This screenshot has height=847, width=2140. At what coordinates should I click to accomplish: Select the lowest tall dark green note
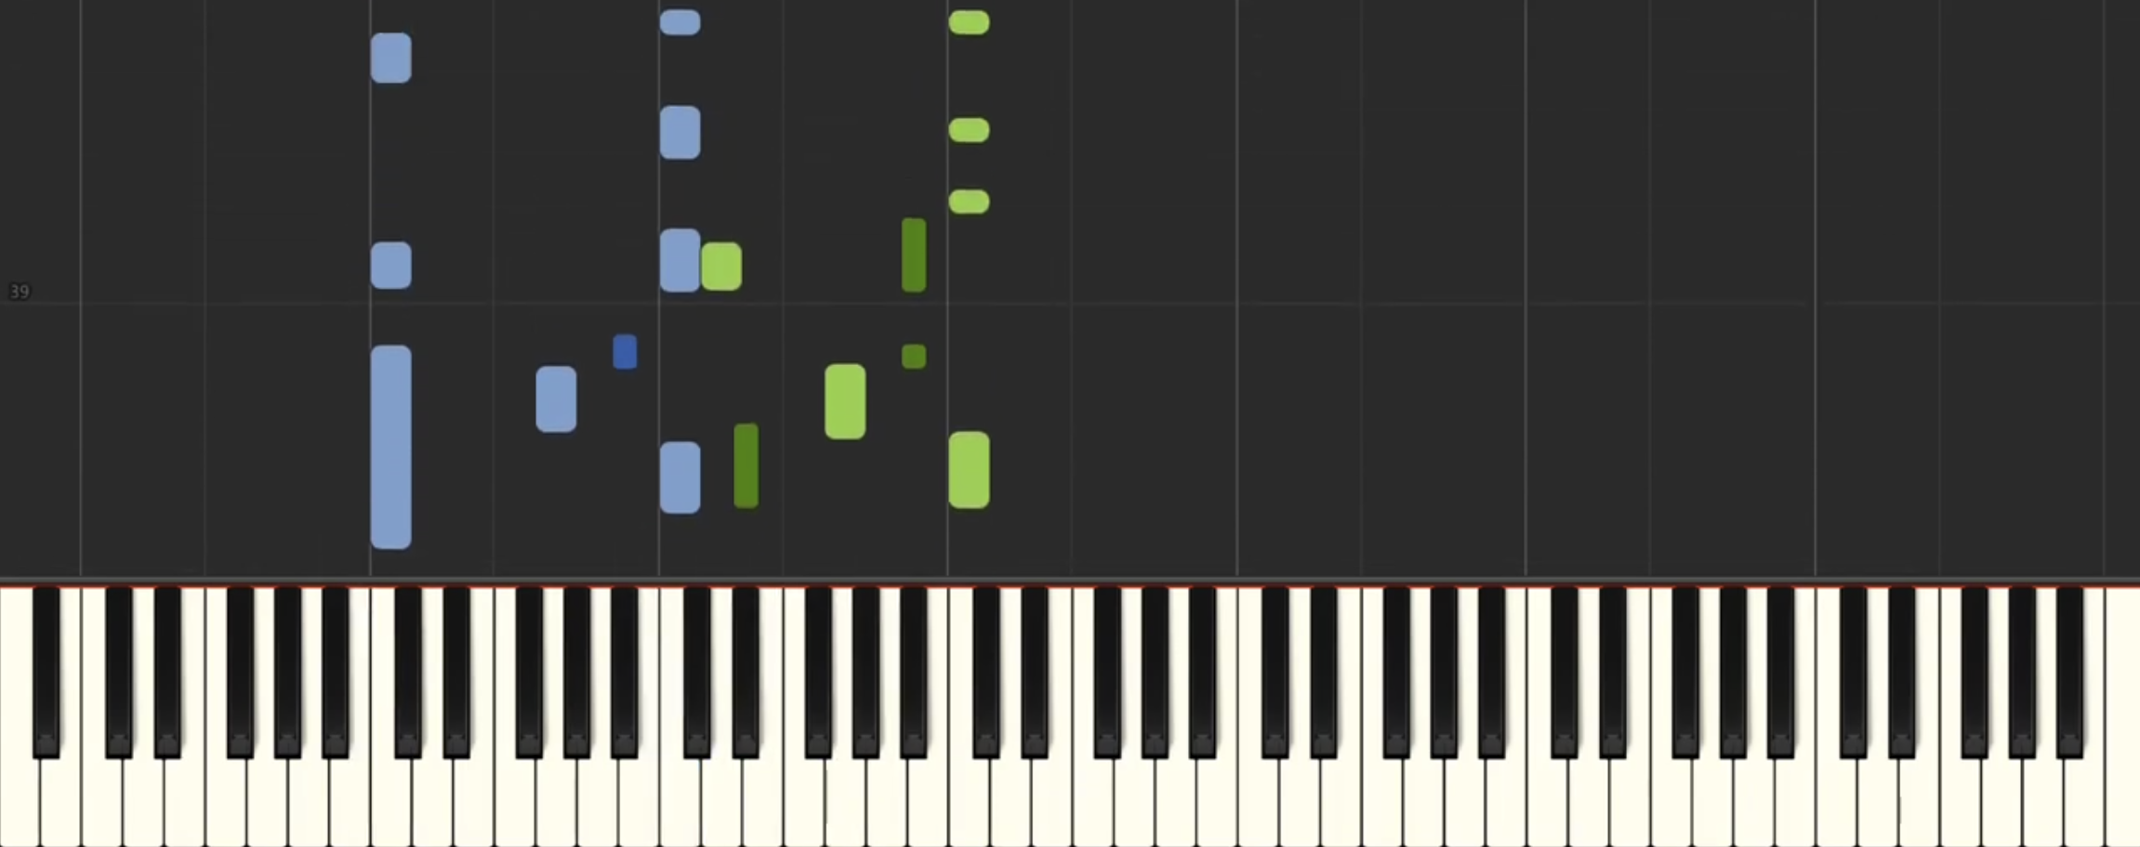pos(746,465)
